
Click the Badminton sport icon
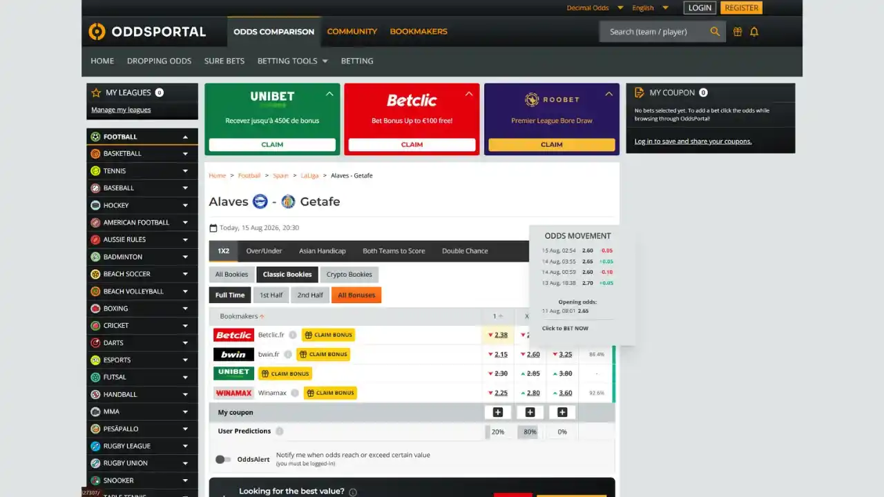95,257
